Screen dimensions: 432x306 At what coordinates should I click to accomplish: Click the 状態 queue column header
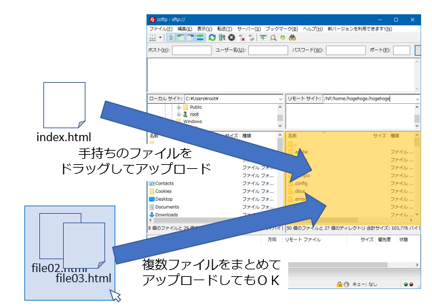coord(404,240)
